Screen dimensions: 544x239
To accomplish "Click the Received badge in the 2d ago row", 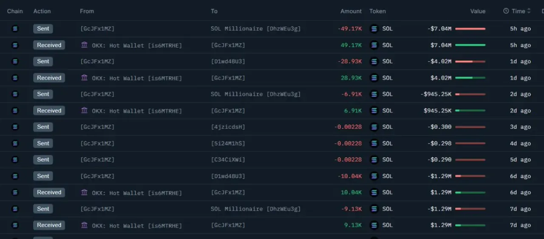I will tap(49, 111).
